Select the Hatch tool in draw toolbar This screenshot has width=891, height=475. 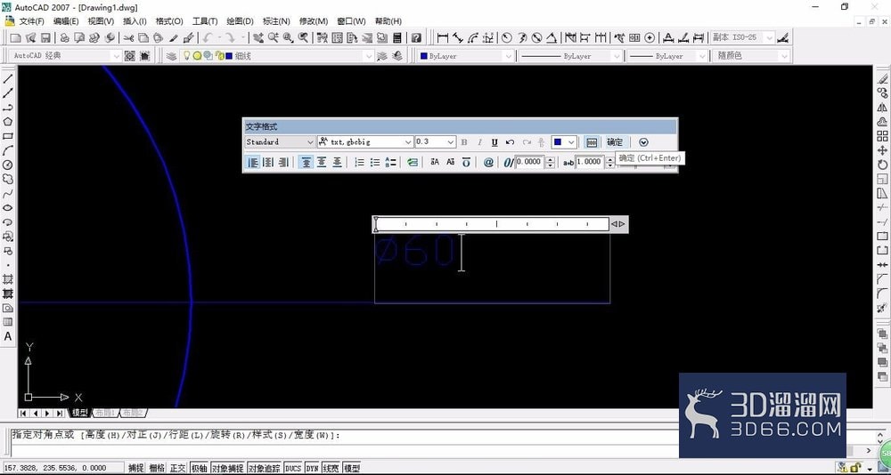point(8,279)
